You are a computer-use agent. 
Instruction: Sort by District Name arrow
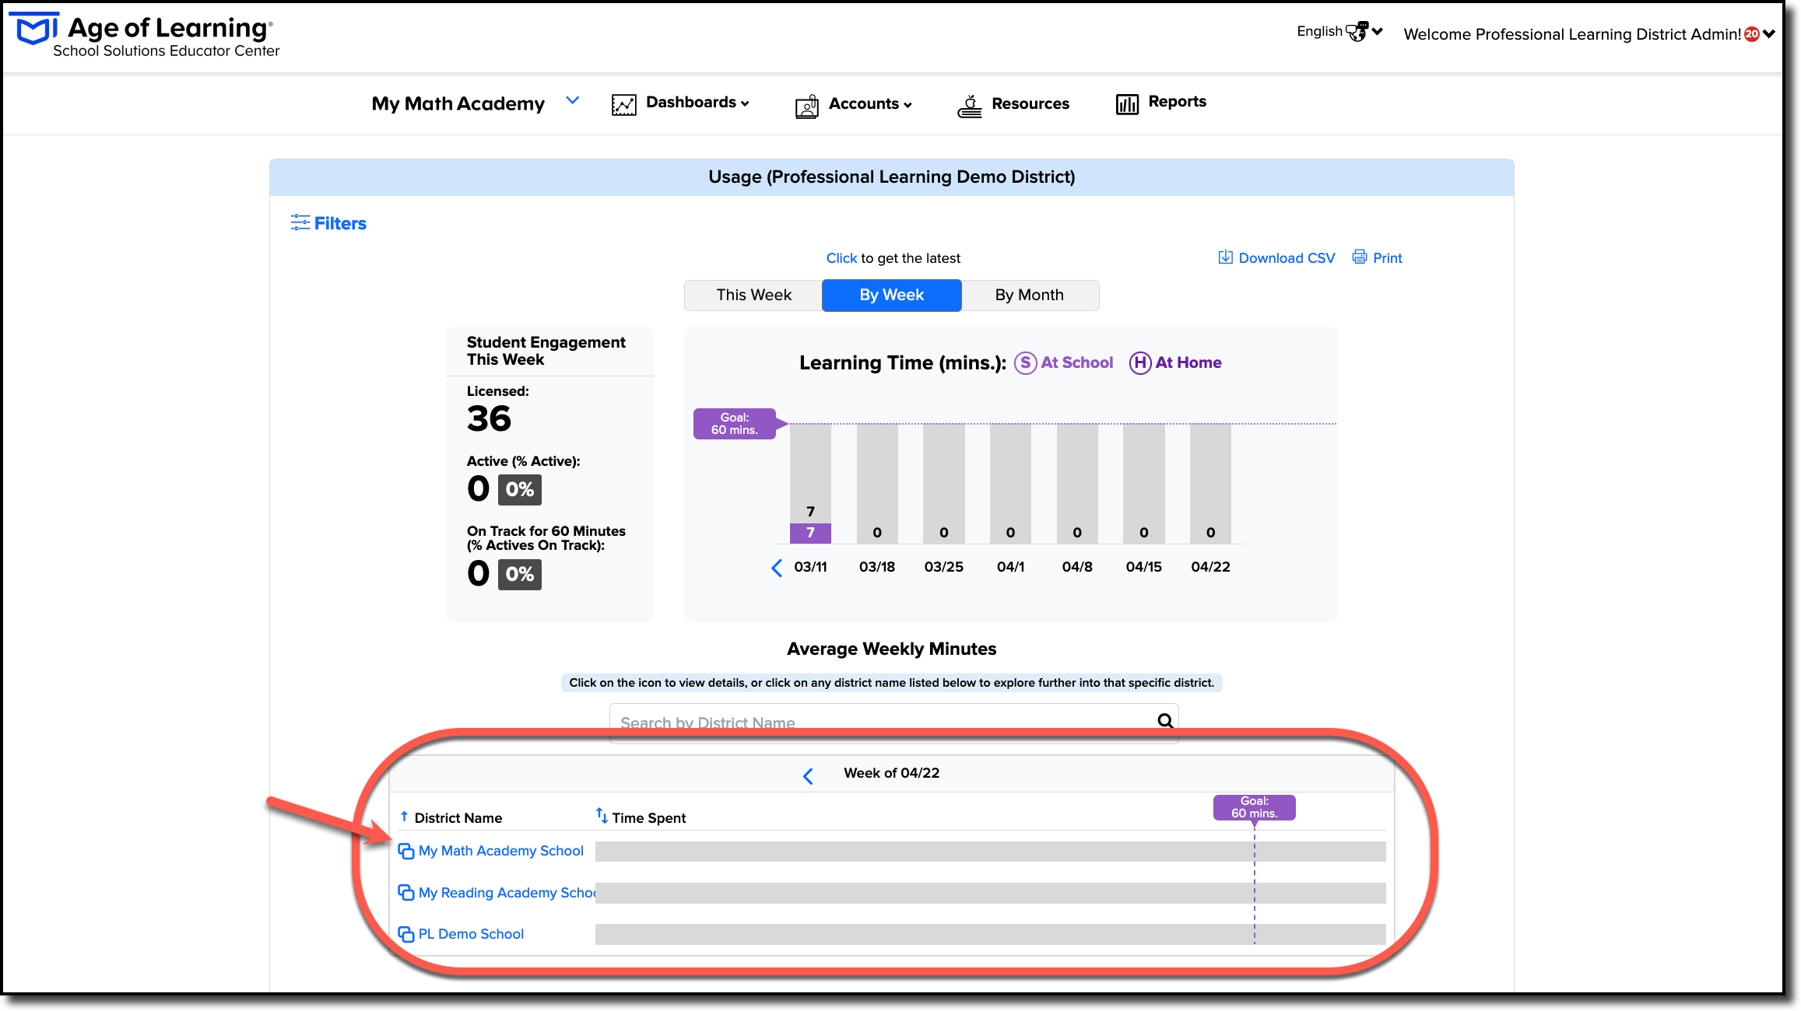click(404, 817)
